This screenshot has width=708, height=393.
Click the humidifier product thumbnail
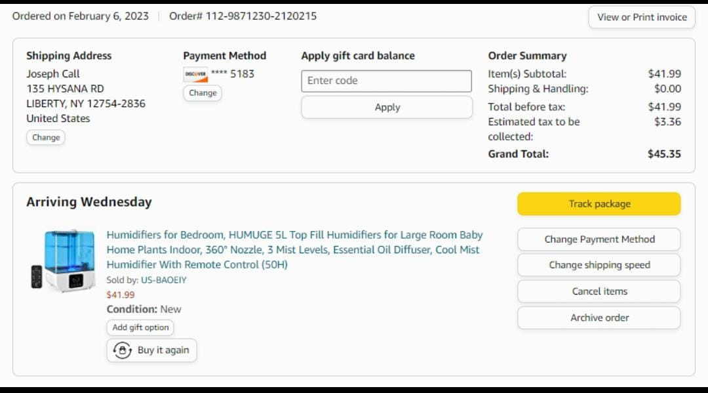(63, 260)
